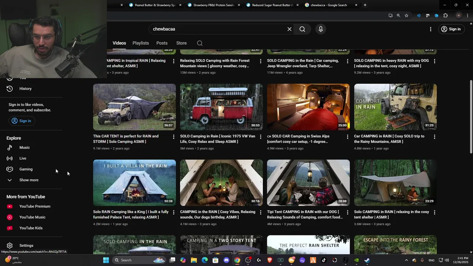Open 'Solo RAIN Camping like a King' title
Image resolution: width=473 pixels, height=266 pixels.
(131, 215)
